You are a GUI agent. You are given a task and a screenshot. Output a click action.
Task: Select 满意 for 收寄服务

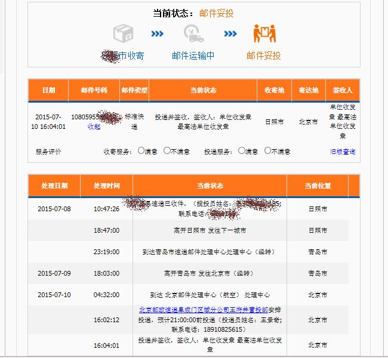pyautogui.click(x=141, y=151)
